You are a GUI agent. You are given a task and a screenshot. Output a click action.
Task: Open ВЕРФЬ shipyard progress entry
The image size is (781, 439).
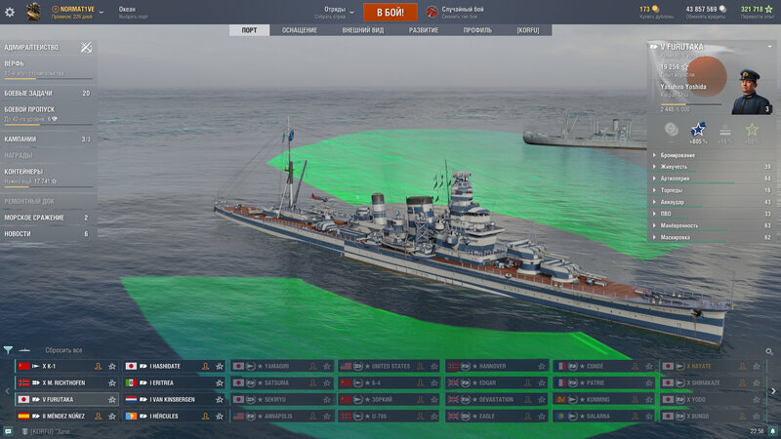point(48,68)
